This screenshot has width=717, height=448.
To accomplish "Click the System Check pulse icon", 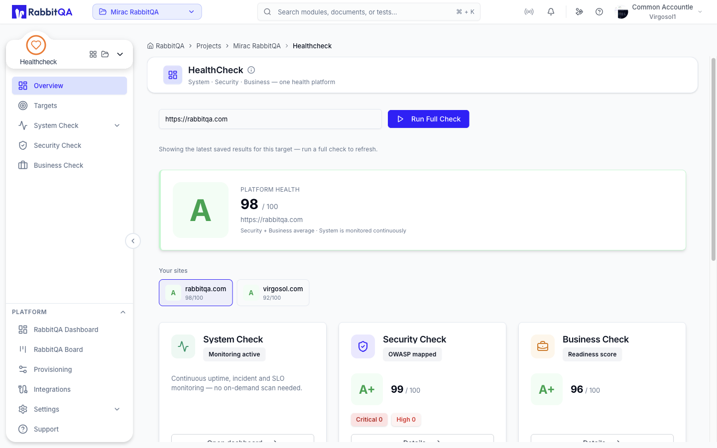I will coord(183,346).
